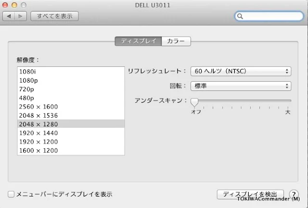The width and height of the screenshot is (308, 208).
Task: Select 1920 × 1440 resolution
Action: click(71, 133)
